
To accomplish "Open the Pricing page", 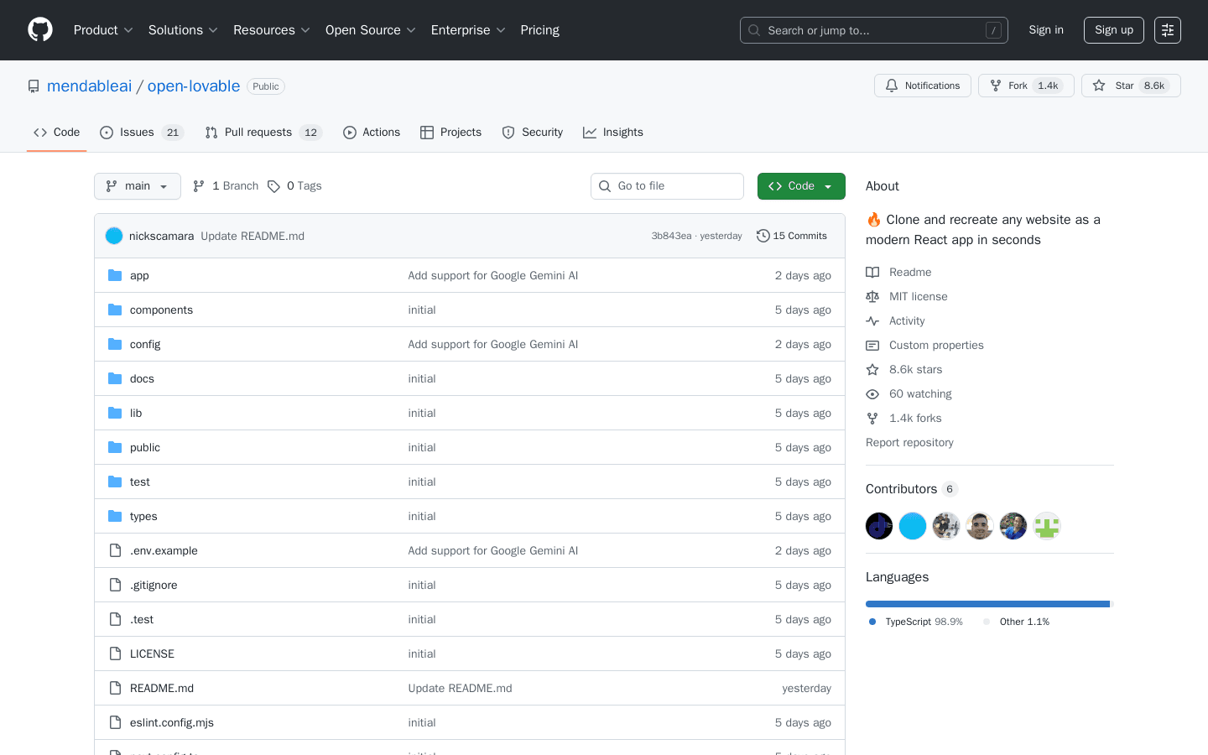I will tap(539, 30).
